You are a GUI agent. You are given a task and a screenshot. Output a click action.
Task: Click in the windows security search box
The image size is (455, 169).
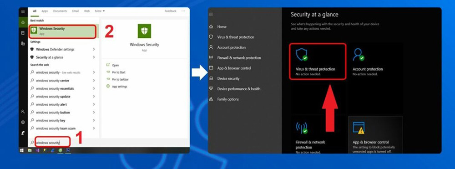(x=53, y=142)
